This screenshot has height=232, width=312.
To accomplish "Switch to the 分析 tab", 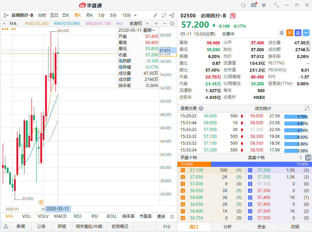I will coord(228,227).
